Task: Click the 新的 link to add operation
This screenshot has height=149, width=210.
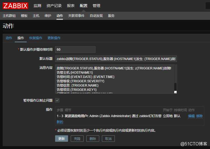Action: [x=60, y=122]
